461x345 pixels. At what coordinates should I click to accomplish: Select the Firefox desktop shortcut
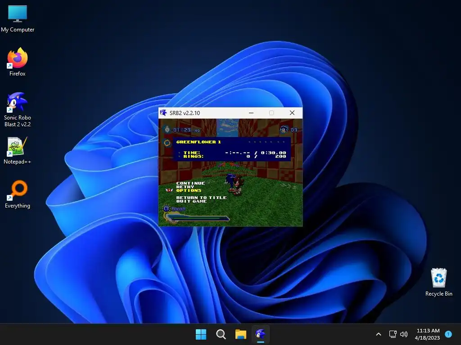[18, 62]
